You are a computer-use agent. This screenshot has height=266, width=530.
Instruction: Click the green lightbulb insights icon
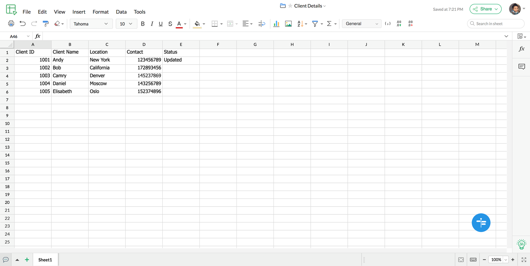click(521, 244)
